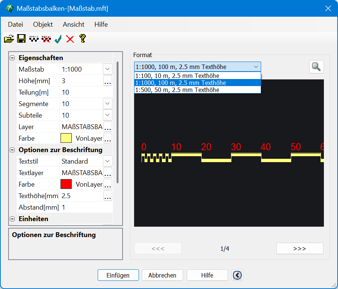Open the Maßstab dropdown arrow
Viewport: 338px width, 289px height.
(107, 69)
